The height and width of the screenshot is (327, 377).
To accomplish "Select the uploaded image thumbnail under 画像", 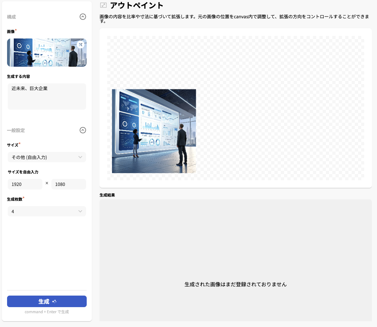I will [x=47, y=53].
